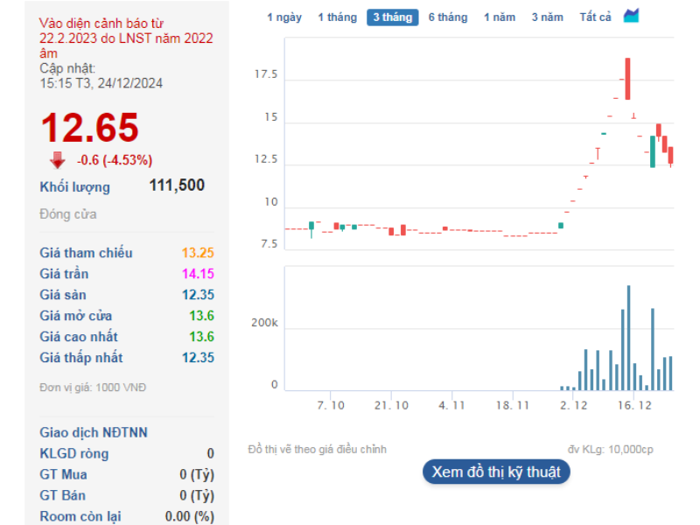
Task: Show Tất cả price history
Action: pos(595,17)
